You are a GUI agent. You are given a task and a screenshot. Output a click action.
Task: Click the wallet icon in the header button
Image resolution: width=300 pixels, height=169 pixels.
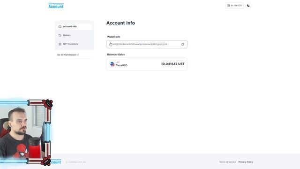coord(228,6)
